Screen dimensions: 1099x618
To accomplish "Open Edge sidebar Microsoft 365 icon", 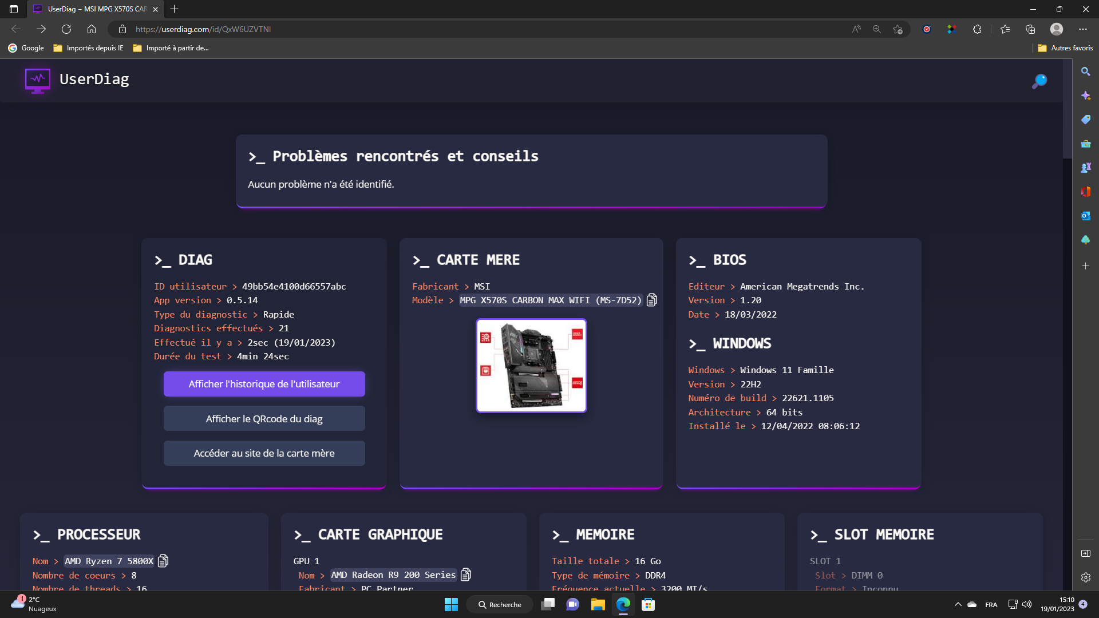I will point(1085,192).
